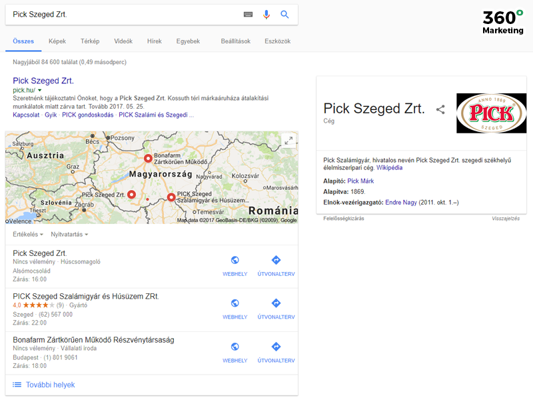The image size is (533, 408).
Task: Click the Pick Szeged Zrt. red map pin
Action: pos(131,195)
